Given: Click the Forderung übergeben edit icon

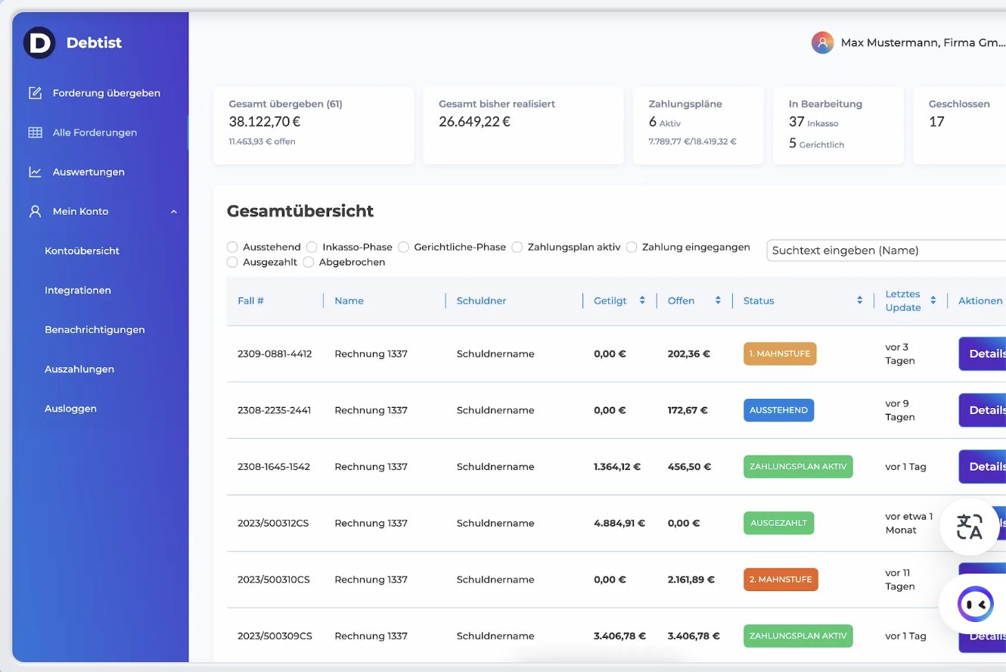Looking at the screenshot, I should (x=35, y=93).
